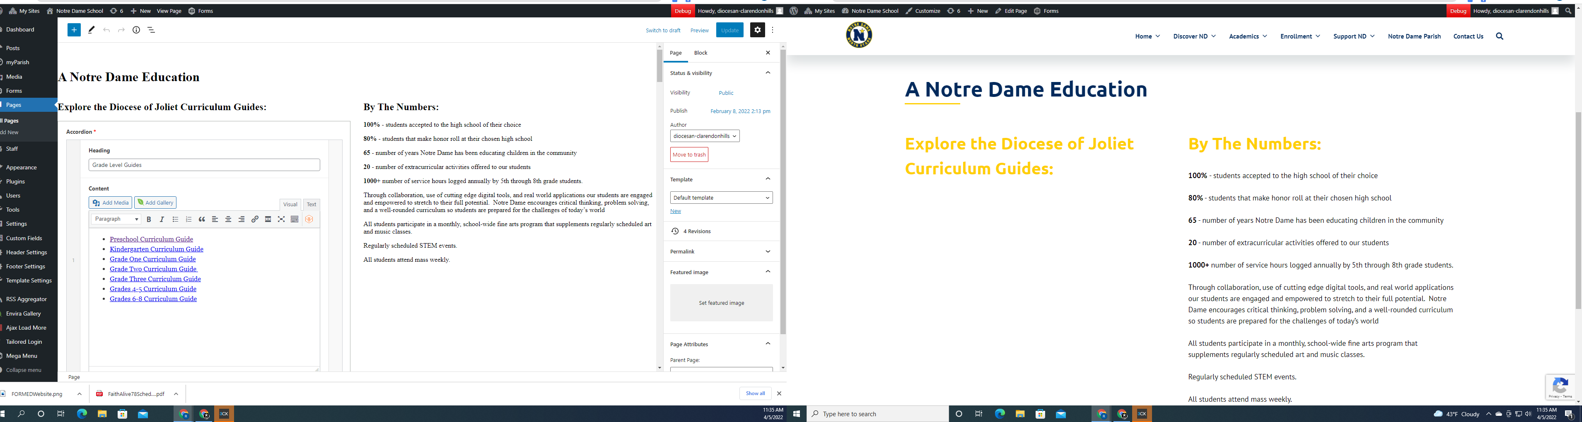Toggle the toolbar kitchen sink icon
Screen dimensions: 1582x422
click(x=295, y=219)
